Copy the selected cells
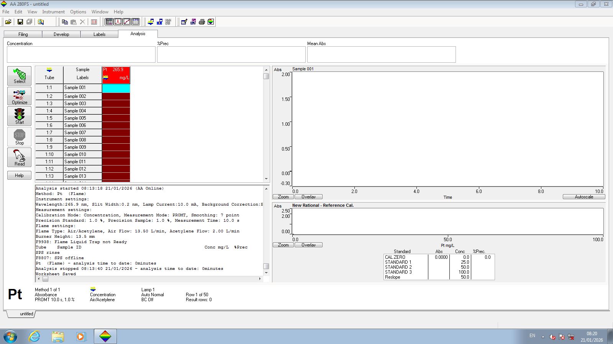Viewport: 613px width, 344px height. [x=65, y=22]
